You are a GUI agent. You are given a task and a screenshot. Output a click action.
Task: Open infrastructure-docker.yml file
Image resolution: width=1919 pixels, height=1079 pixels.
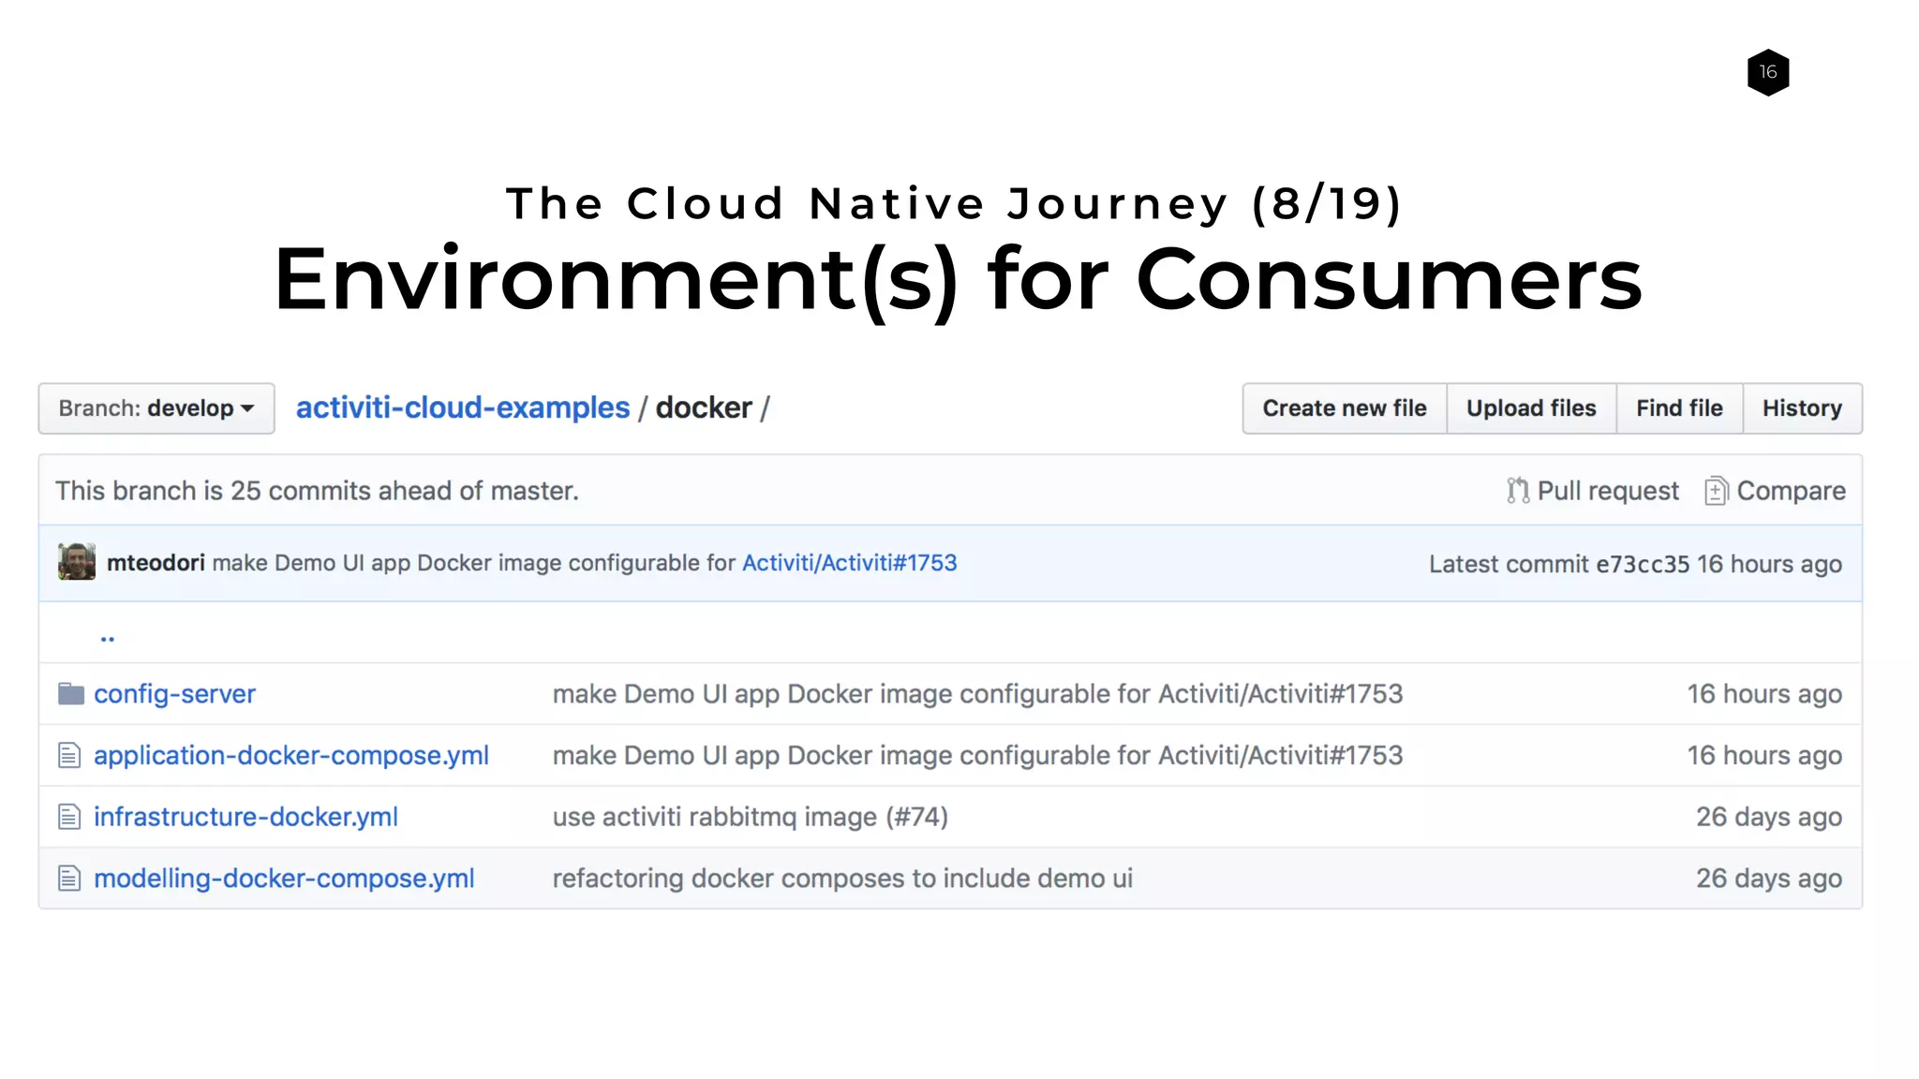tap(245, 817)
